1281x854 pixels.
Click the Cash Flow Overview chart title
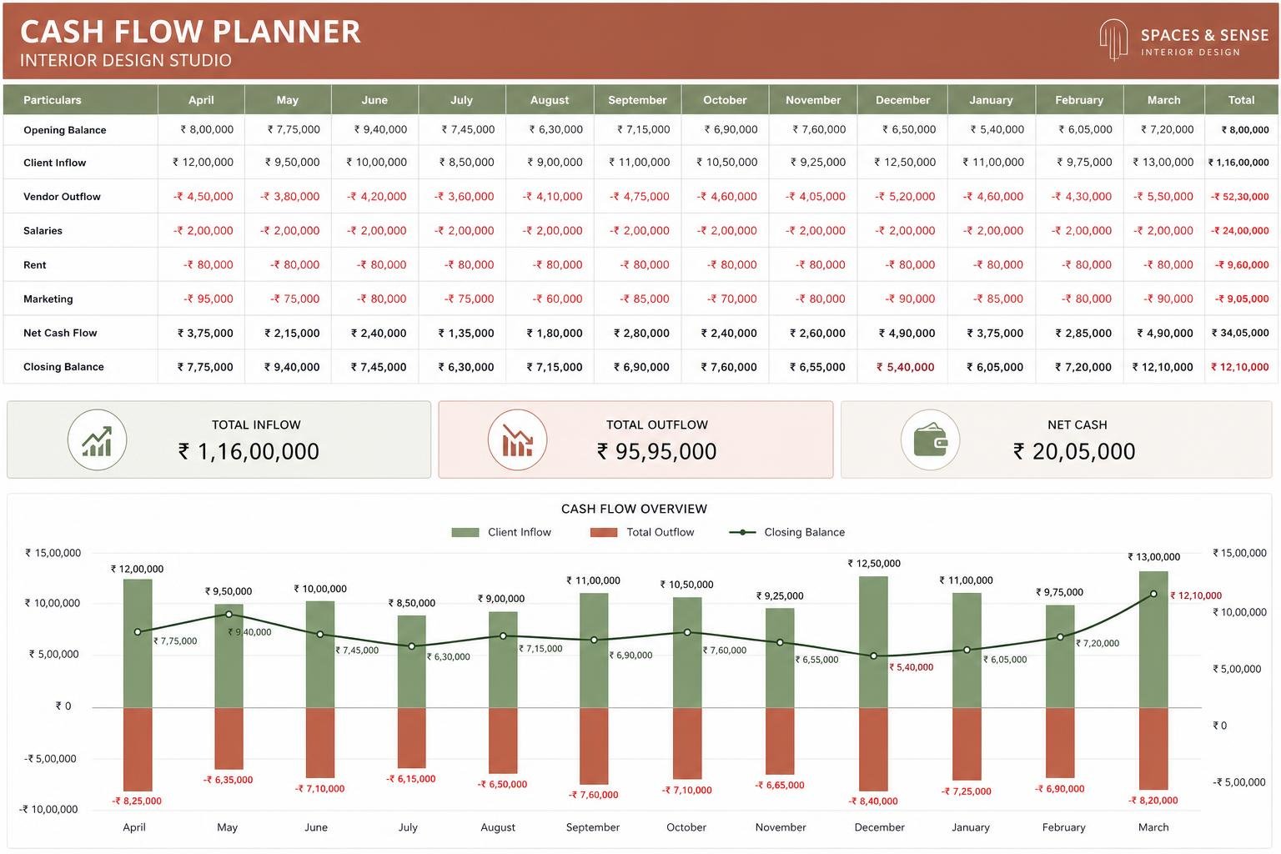click(634, 509)
